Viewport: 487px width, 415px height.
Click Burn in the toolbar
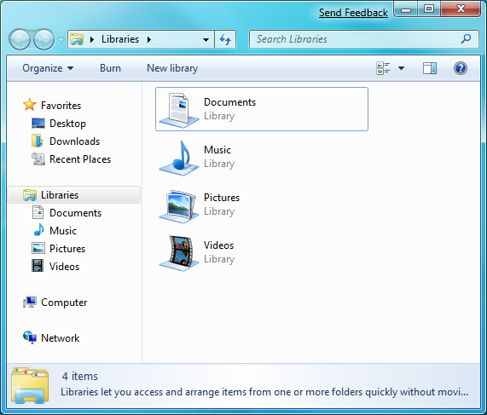pos(110,68)
